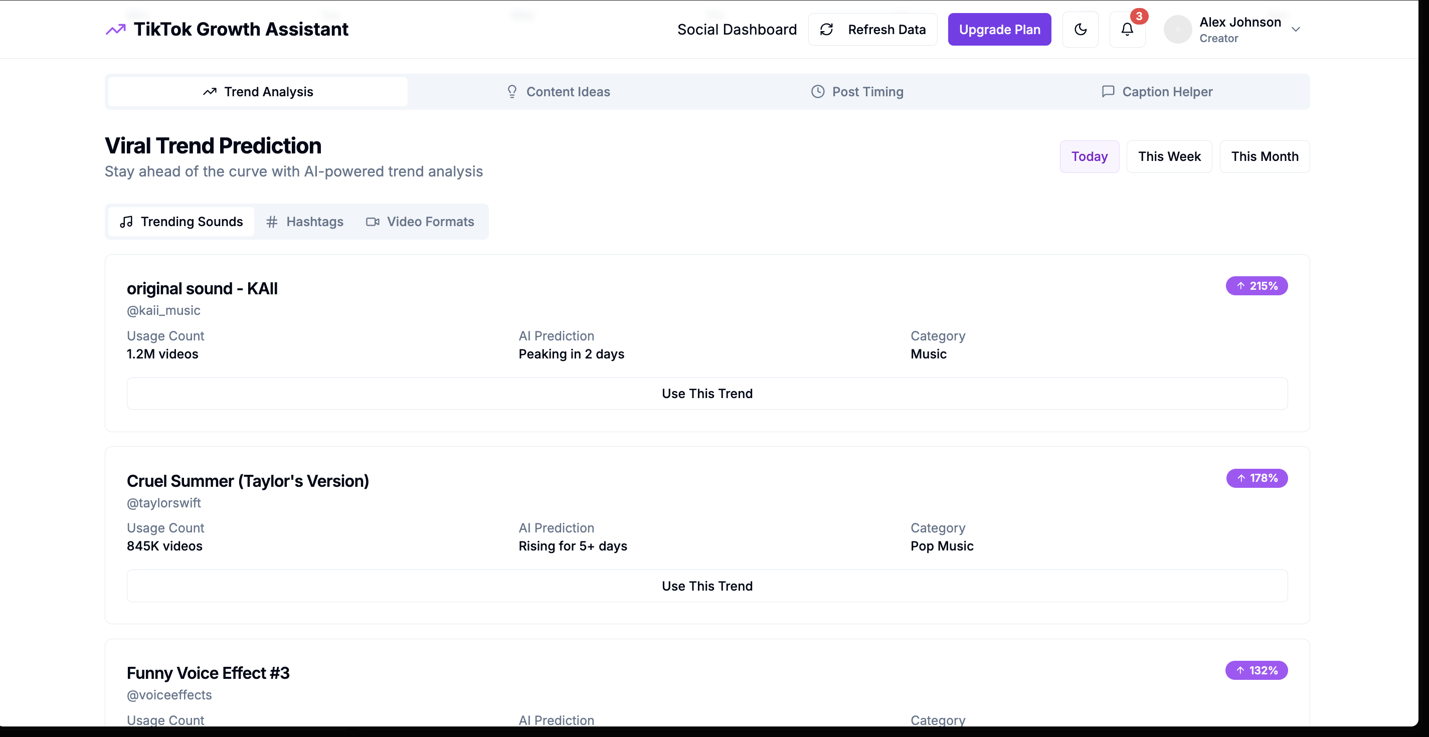The height and width of the screenshot is (737, 1429).
Task: Click the Cruel Summer (Taylor's Version) title
Action: [x=247, y=481]
